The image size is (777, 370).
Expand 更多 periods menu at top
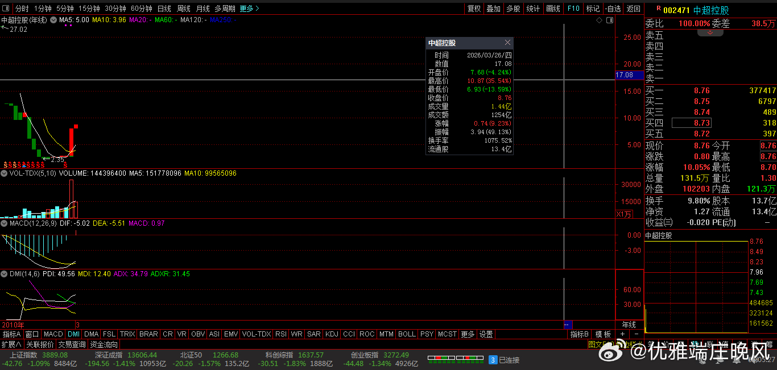pos(249,9)
